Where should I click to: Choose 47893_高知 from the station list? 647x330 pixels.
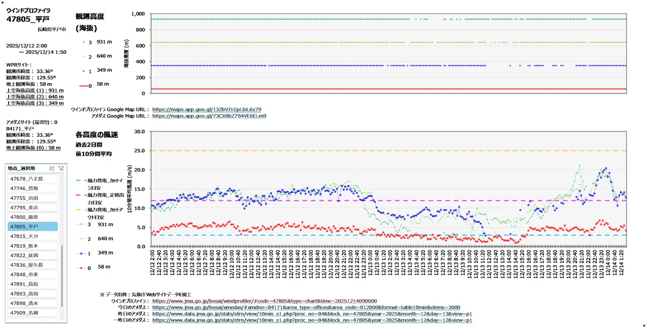click(32, 294)
